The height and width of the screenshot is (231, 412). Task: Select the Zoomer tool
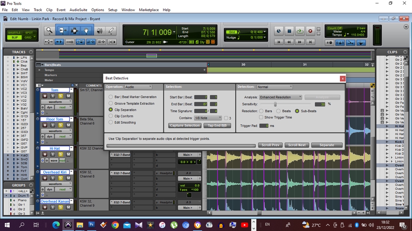tap(49, 31)
